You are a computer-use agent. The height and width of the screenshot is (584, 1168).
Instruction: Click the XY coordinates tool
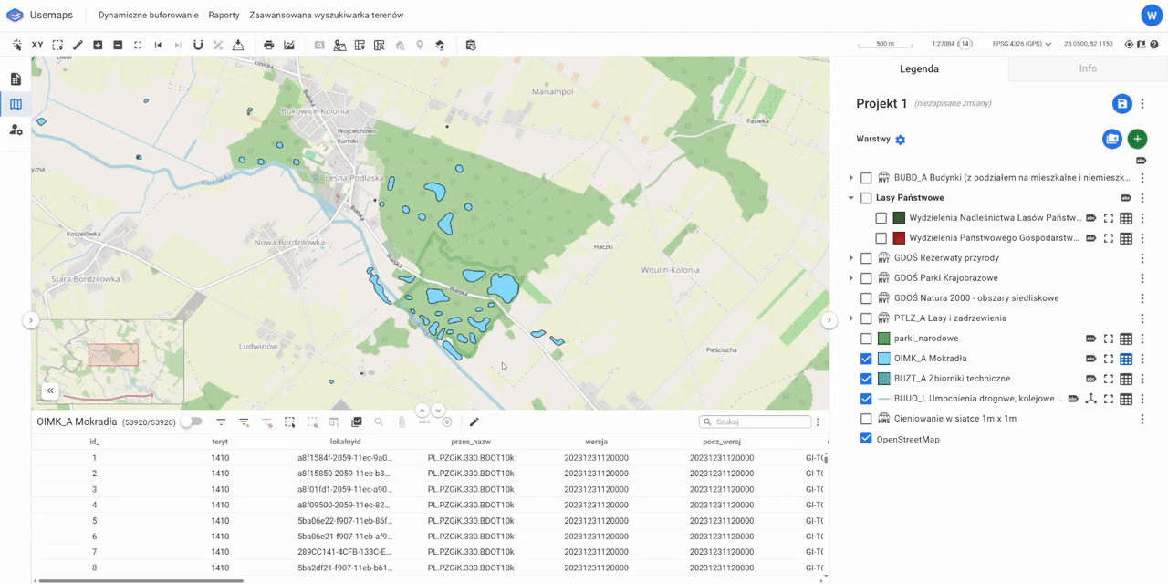37,45
